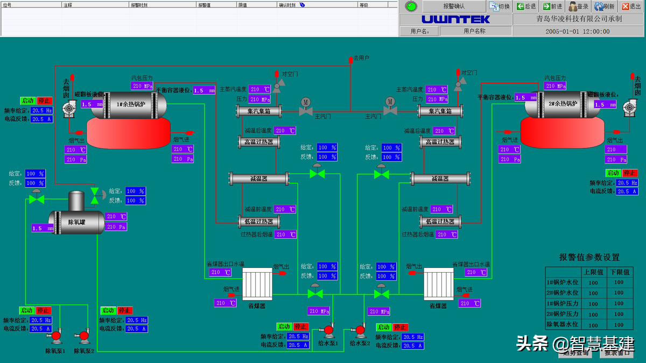Click the 除氧罐 deaerator tank graphic
Screen dimensions: 646x363
pyautogui.click(x=77, y=213)
